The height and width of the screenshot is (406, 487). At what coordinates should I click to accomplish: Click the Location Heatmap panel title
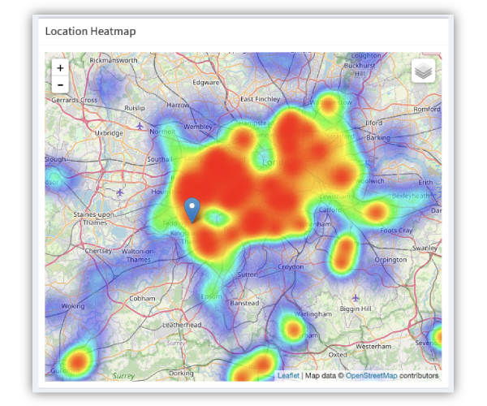[x=90, y=31]
